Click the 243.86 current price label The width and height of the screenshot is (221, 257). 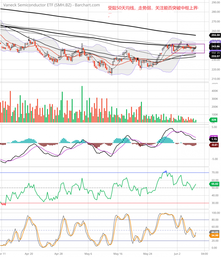215,47
